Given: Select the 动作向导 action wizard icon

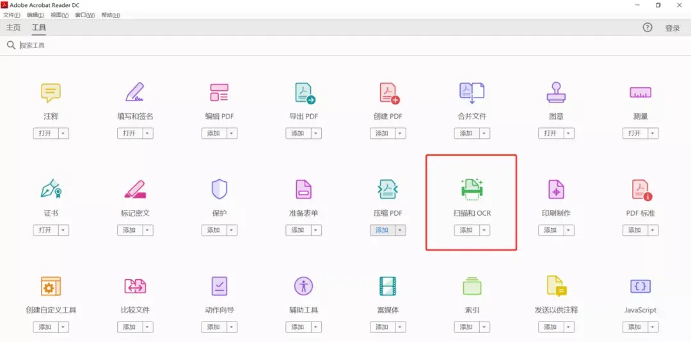Looking at the screenshot, I should click(219, 286).
